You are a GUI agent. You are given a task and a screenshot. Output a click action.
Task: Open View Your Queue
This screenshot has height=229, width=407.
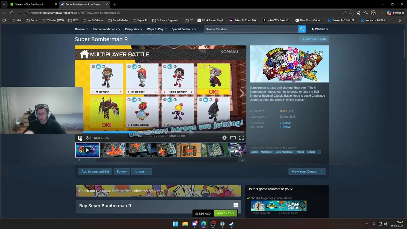(307, 171)
